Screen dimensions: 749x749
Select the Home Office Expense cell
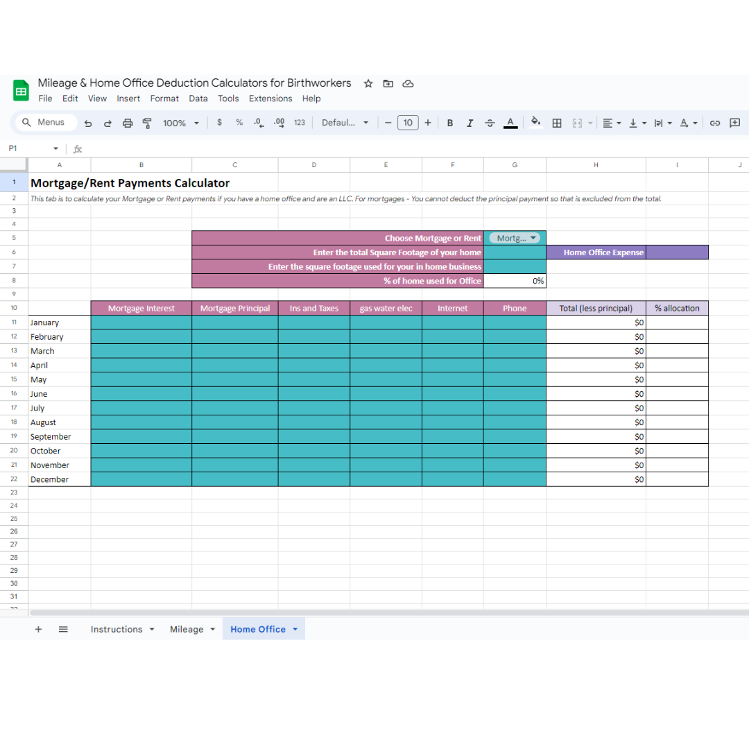tap(596, 252)
